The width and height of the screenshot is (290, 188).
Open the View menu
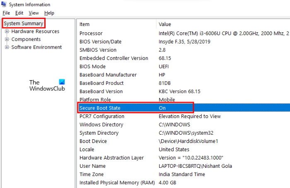point(34,13)
